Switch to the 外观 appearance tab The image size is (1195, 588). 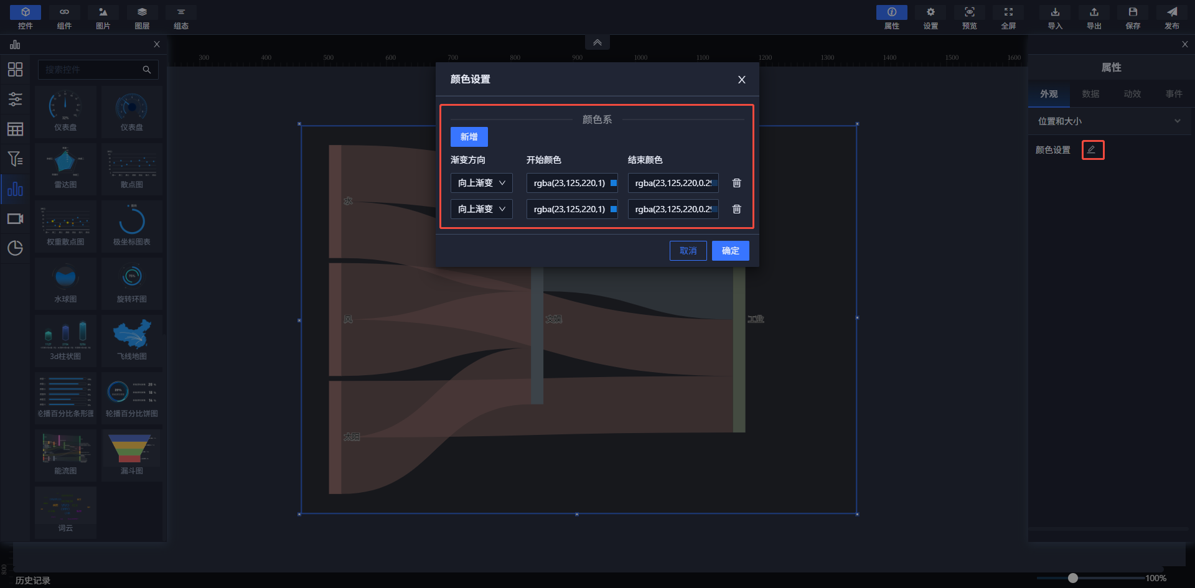(1049, 94)
